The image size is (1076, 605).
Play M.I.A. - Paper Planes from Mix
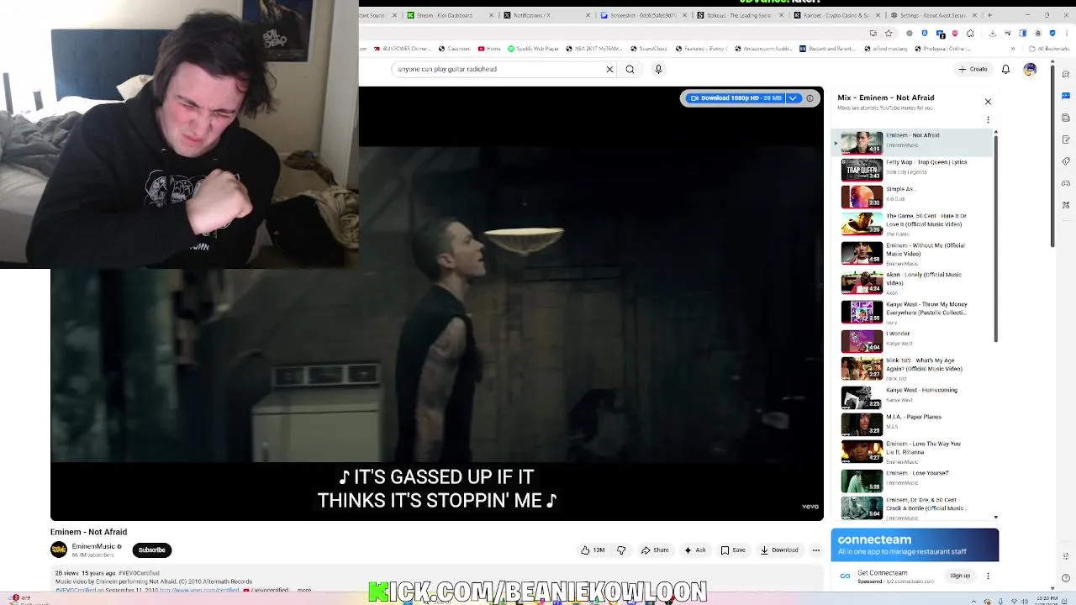pyautogui.click(x=913, y=423)
